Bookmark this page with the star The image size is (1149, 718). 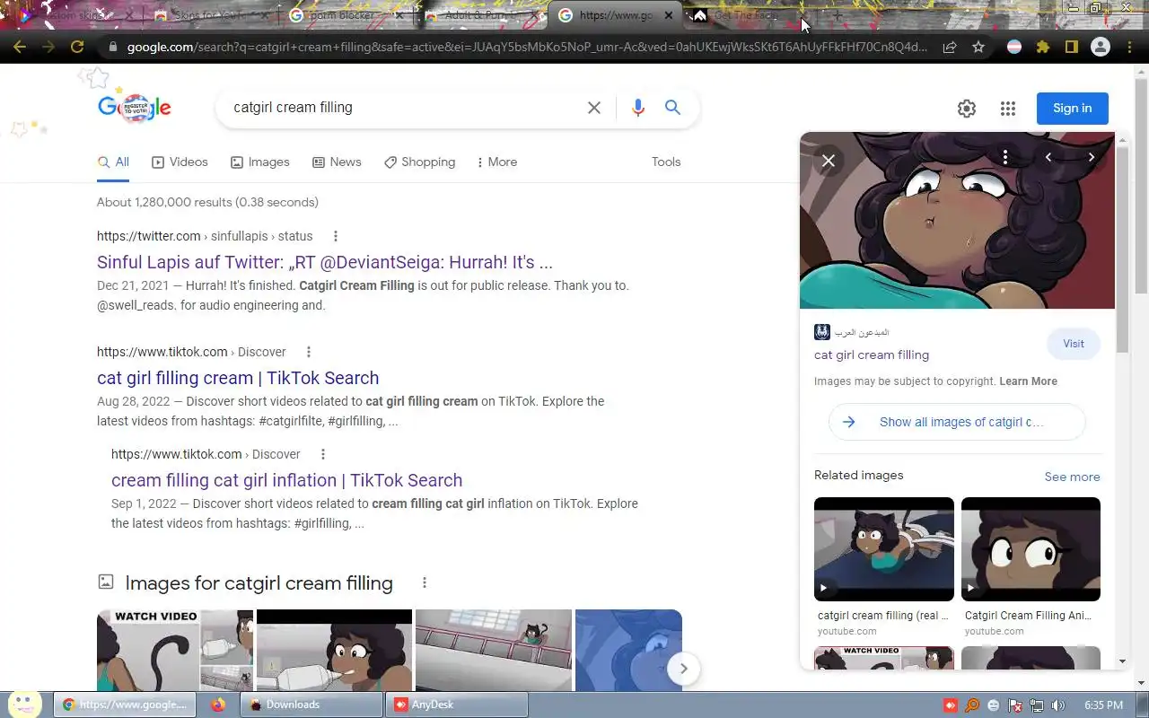click(x=978, y=48)
